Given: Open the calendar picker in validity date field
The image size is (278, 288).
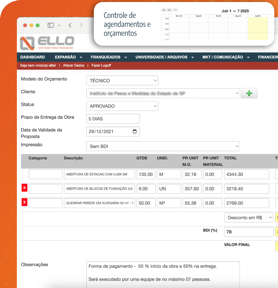Looking at the screenshot, I should 135,131.
